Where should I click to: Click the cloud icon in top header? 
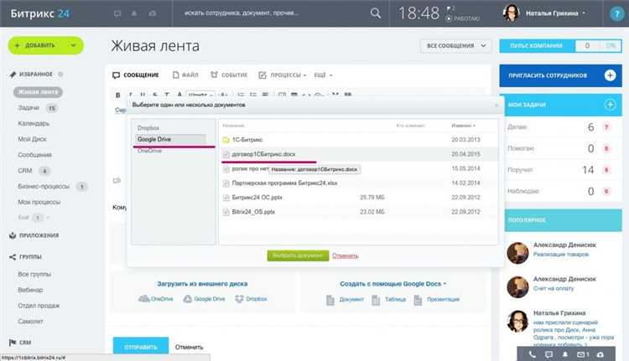click(x=153, y=13)
